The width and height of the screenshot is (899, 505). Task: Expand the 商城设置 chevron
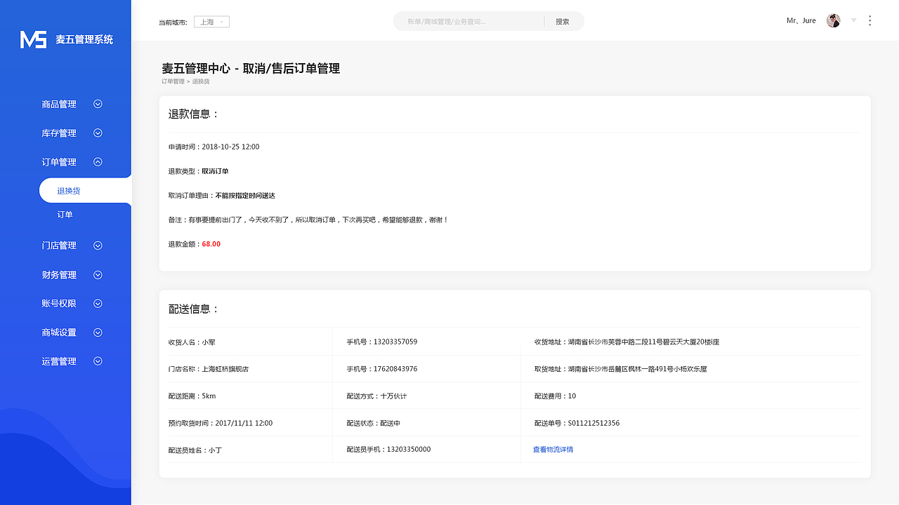click(98, 332)
